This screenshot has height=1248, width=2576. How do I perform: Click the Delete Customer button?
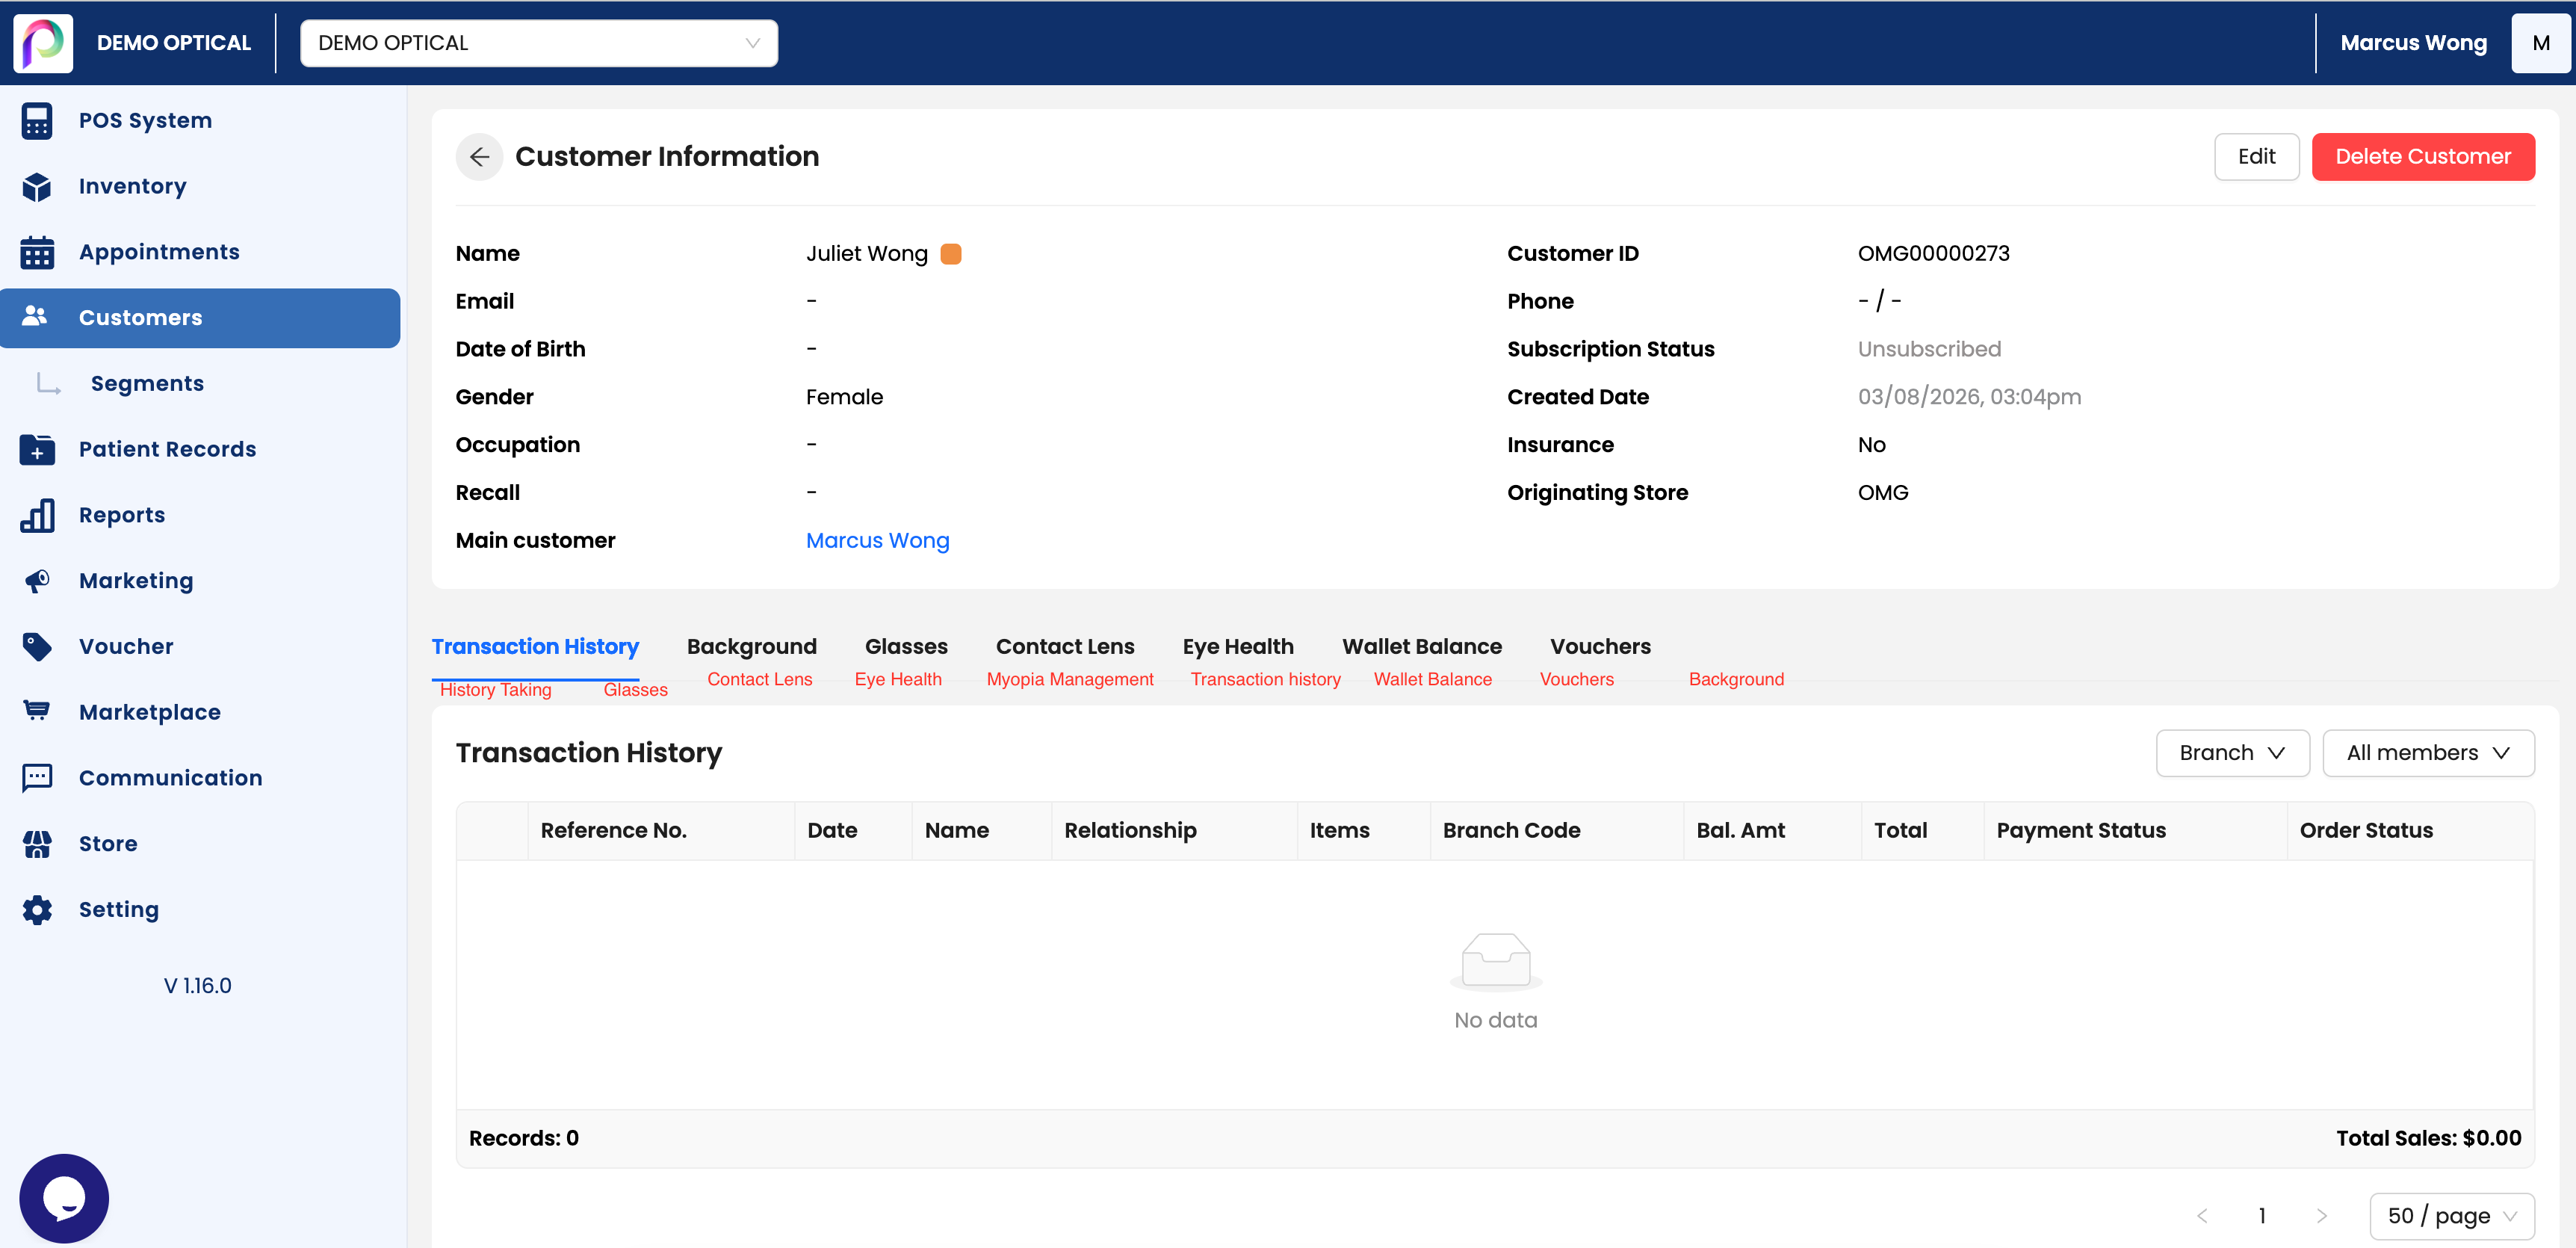(2423, 157)
